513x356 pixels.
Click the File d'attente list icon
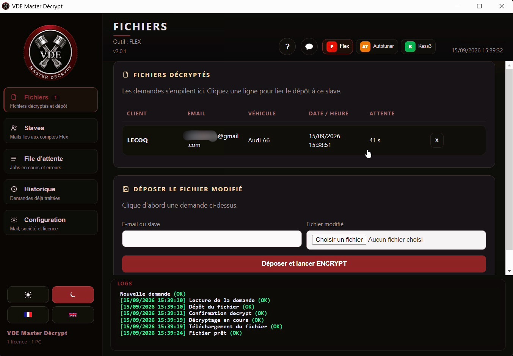tap(14, 159)
